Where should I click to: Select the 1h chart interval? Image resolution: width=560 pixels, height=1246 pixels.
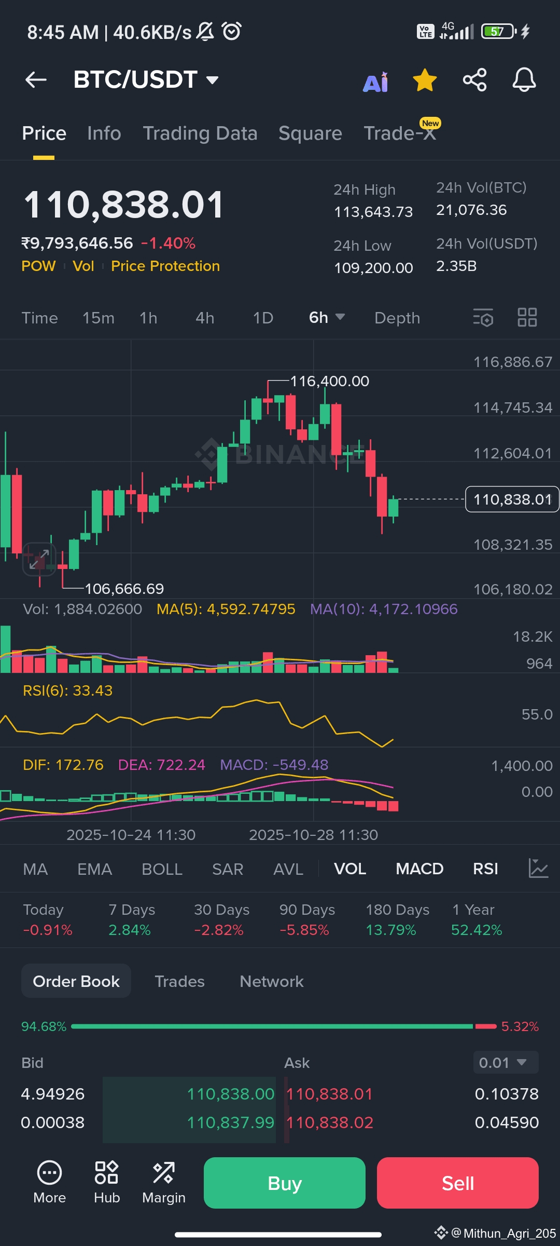(148, 318)
